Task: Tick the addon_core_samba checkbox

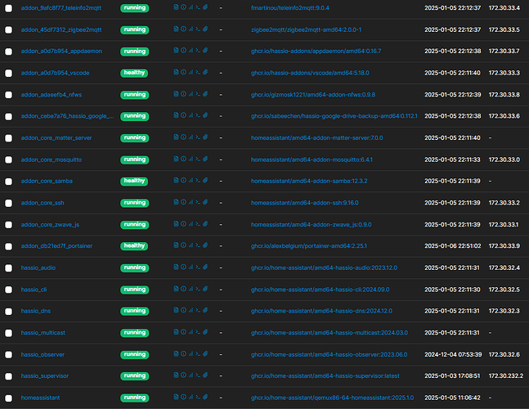Action: pyautogui.click(x=8, y=182)
